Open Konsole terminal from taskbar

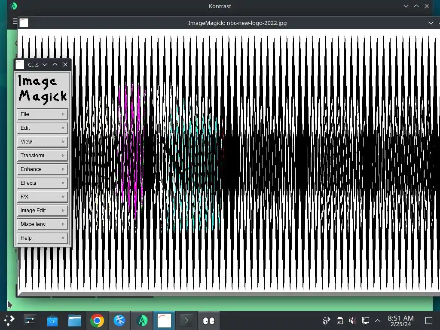point(186,321)
